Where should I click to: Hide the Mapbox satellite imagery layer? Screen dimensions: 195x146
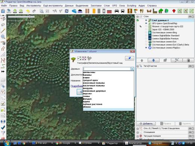(x=146, y=48)
